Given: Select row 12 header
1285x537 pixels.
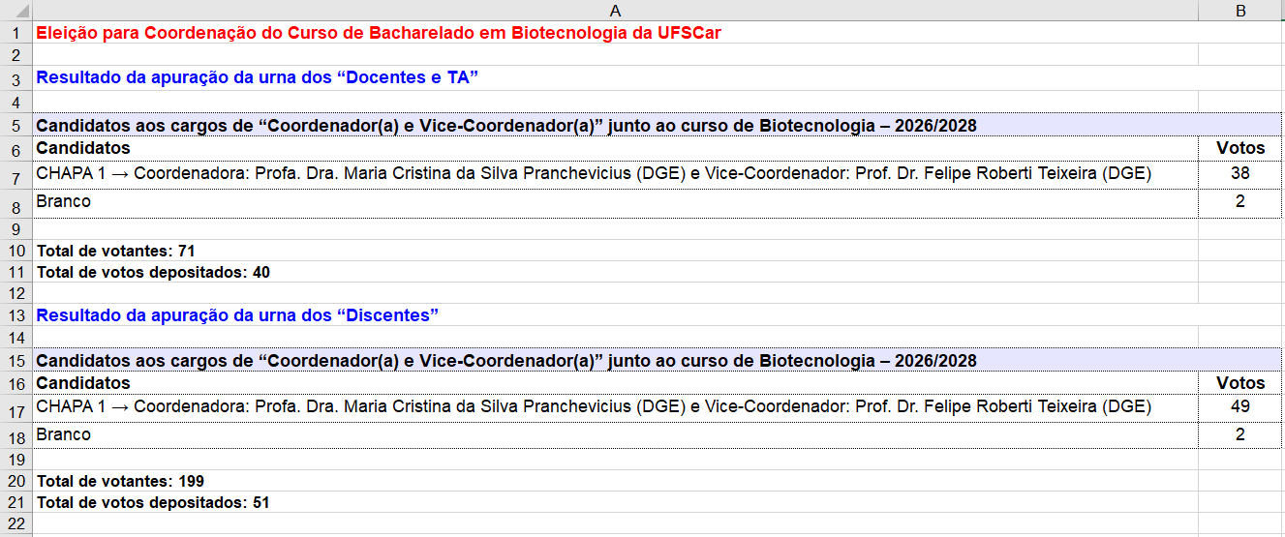Looking at the screenshot, I should [15, 293].
